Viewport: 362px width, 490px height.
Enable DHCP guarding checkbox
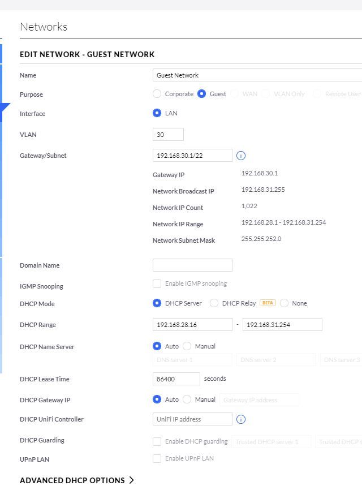click(157, 441)
